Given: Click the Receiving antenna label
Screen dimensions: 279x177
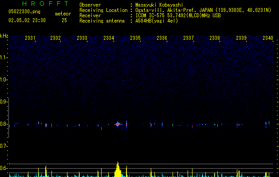Looking at the screenshot, I should 102,21.
